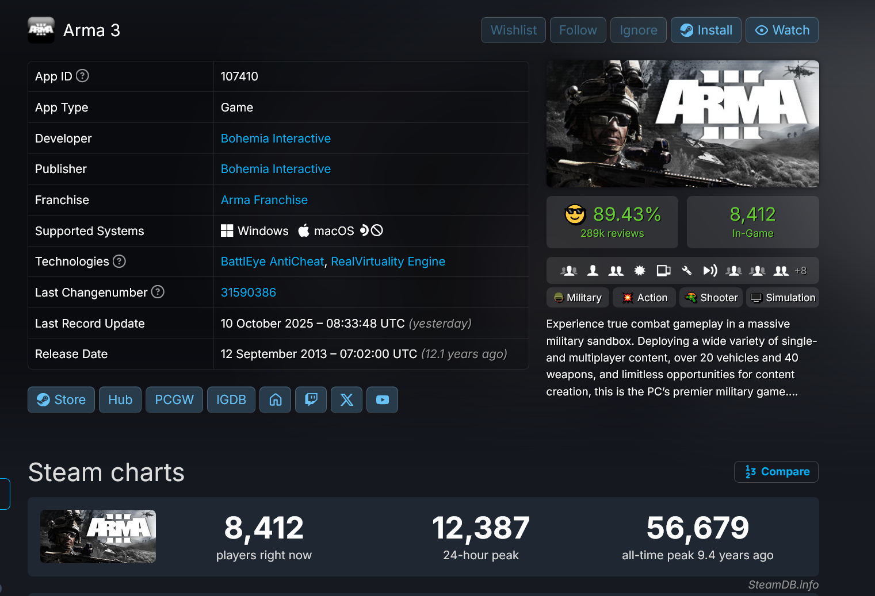Viewport: 875px width, 596px height.
Task: Add Arma 3 to Wishlist
Action: [514, 30]
